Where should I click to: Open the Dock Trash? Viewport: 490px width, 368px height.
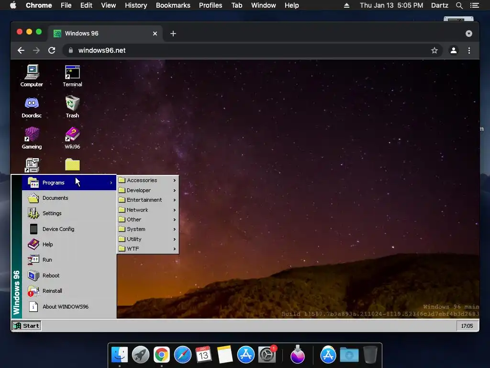(x=370, y=355)
